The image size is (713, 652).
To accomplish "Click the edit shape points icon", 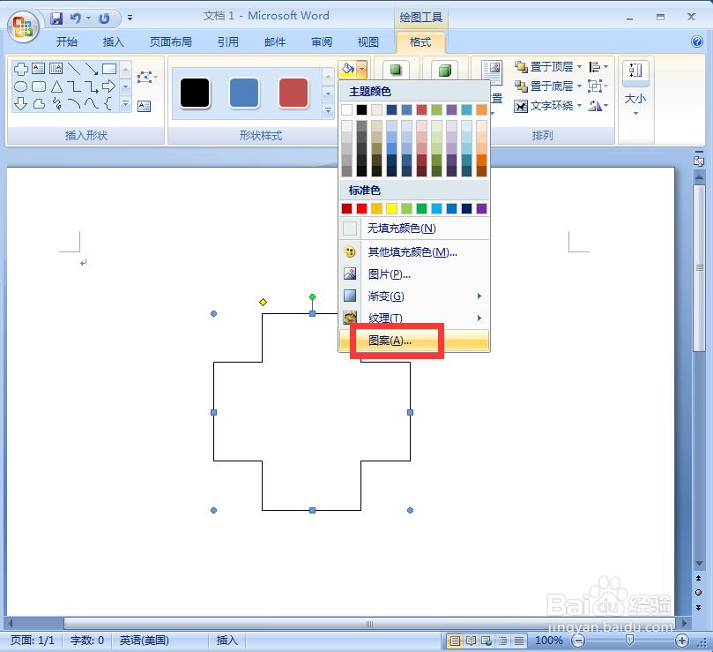I will coord(145,77).
